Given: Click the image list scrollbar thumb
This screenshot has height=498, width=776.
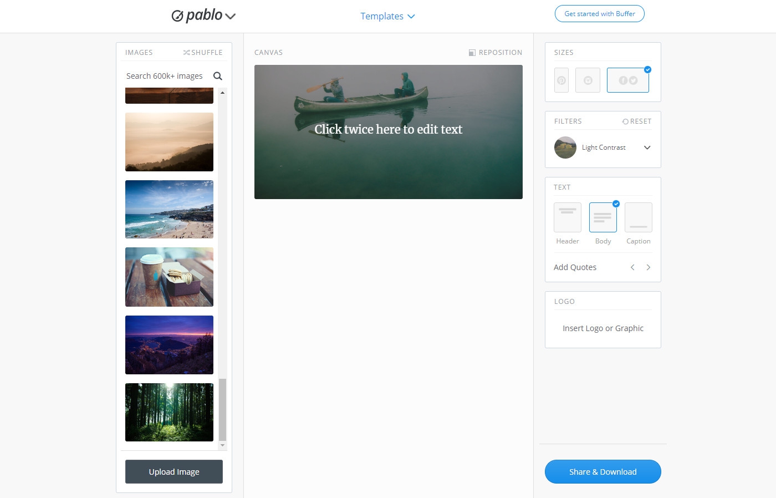Looking at the screenshot, I should [222, 409].
